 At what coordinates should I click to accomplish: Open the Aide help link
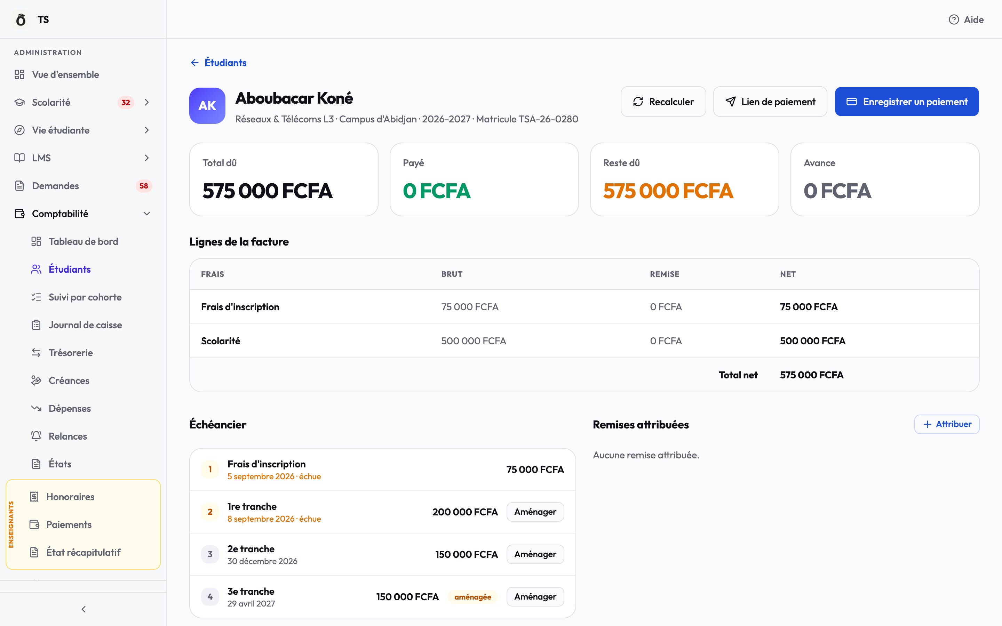(965, 19)
